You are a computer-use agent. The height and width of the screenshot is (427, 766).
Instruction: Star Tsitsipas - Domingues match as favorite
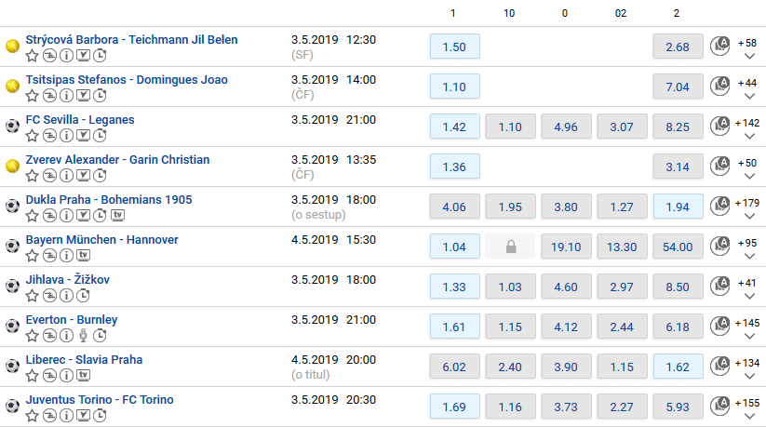click(x=33, y=95)
